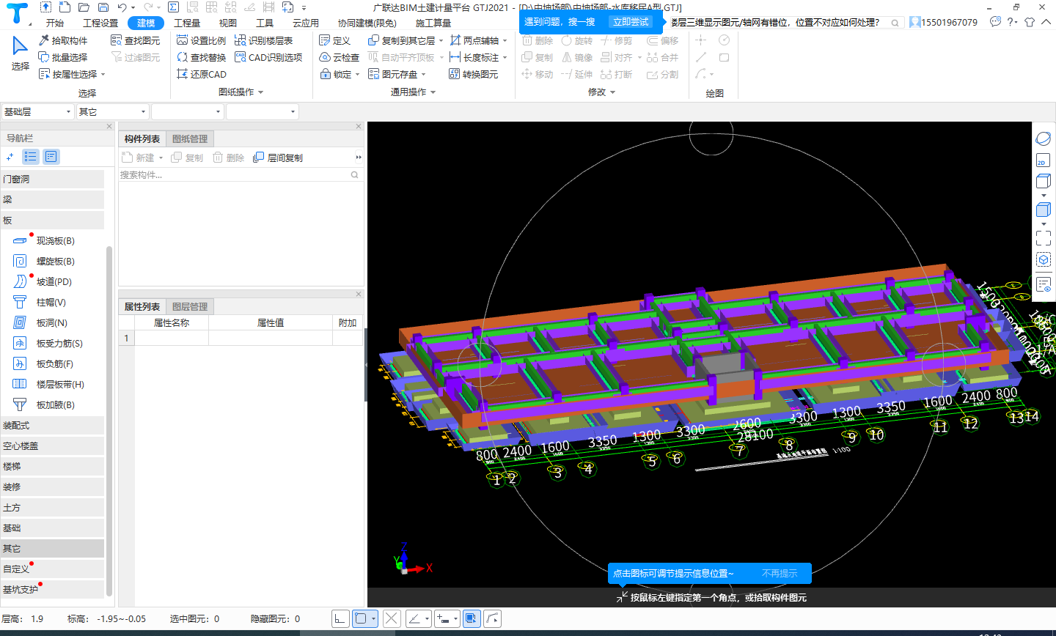This screenshot has height=636, width=1056.
Task: Toggle orthogonal mode in status bar
Action: click(340, 618)
